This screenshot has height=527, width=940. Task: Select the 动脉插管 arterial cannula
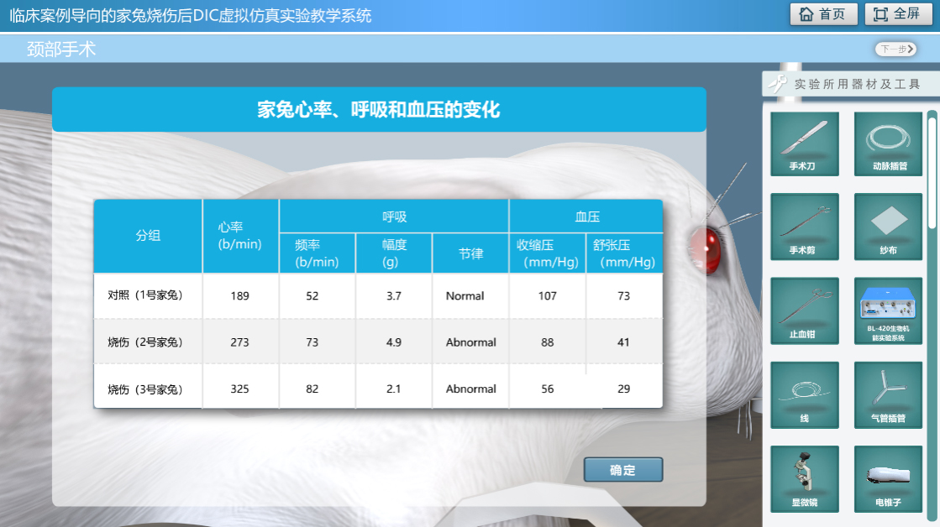coord(888,143)
